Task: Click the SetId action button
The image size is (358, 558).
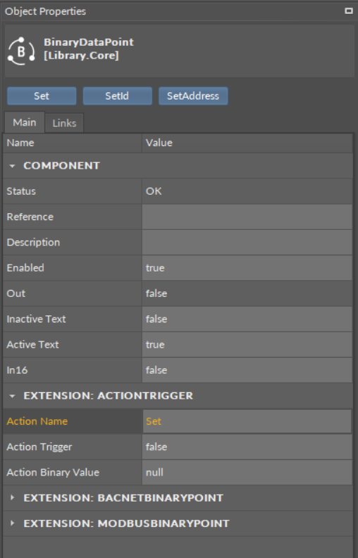Action: 117,96
